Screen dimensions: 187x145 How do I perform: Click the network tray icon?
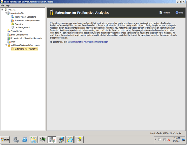click(164, 140)
